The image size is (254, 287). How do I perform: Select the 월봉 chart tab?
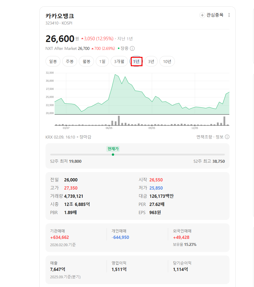(86, 61)
